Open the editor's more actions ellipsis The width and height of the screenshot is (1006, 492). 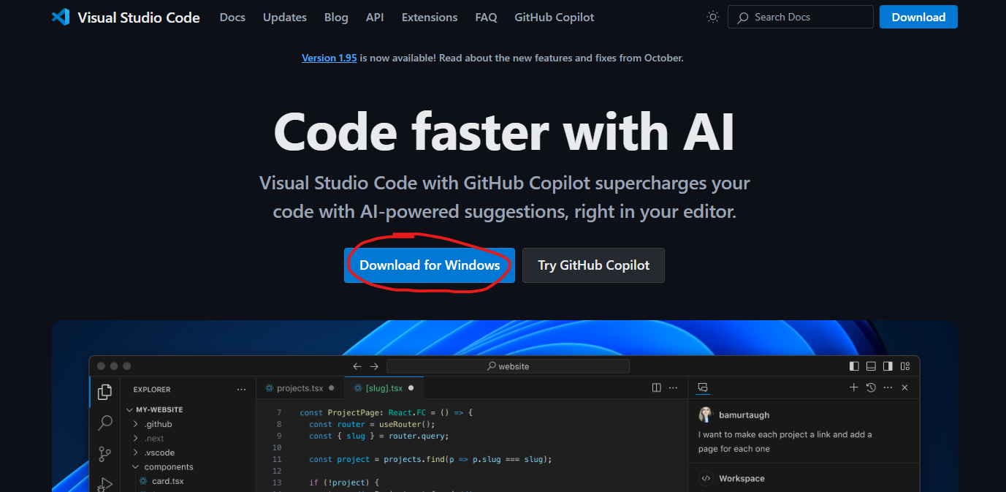tap(674, 387)
